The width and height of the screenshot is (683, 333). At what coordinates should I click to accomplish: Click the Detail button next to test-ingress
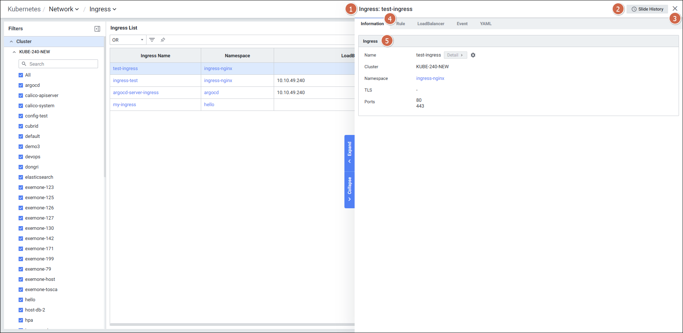coord(455,55)
